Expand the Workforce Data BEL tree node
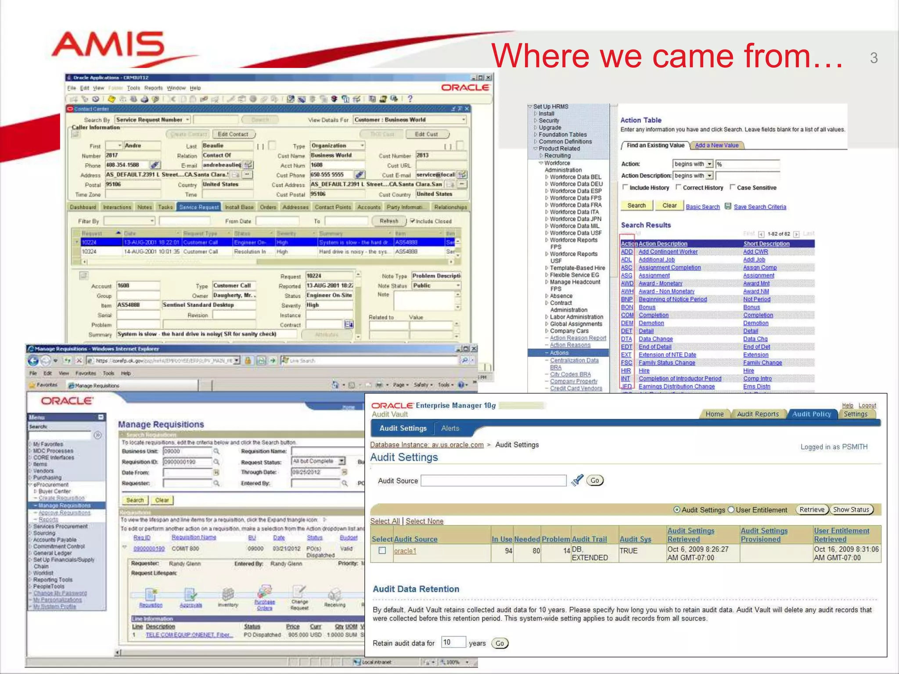The image size is (899, 674). [x=547, y=177]
